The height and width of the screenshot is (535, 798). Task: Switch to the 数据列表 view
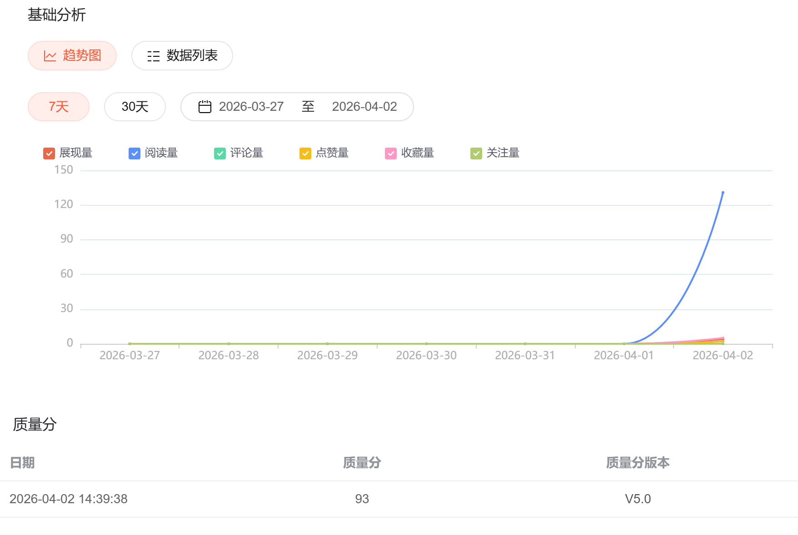pos(182,56)
